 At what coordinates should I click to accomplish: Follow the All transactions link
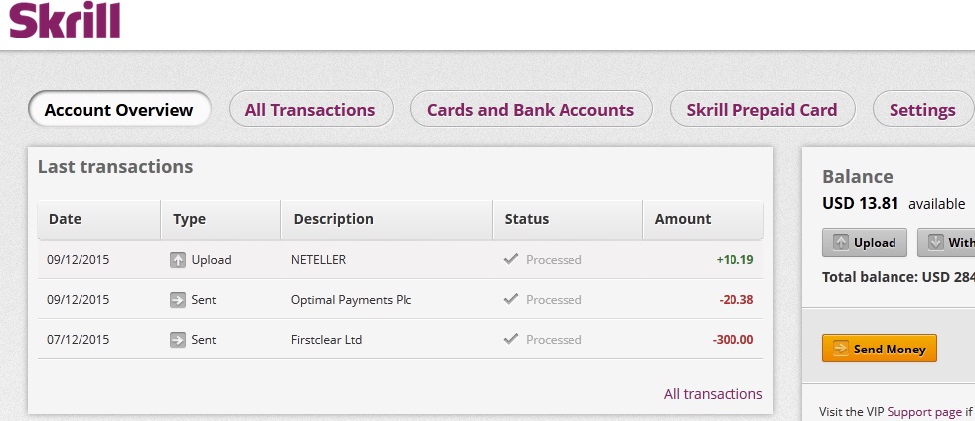click(x=713, y=394)
